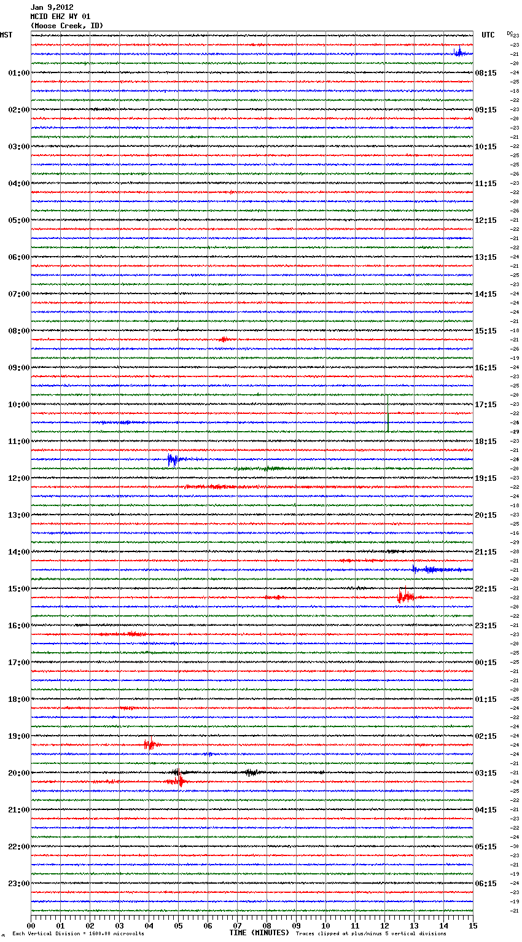Select the 20:15 UTC time label
Image resolution: width=522 pixels, height=942 pixels.
[x=486, y=515]
